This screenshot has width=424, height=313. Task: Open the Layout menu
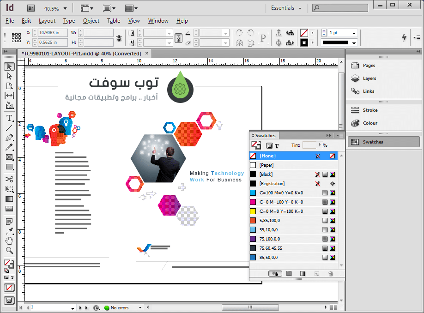47,21
